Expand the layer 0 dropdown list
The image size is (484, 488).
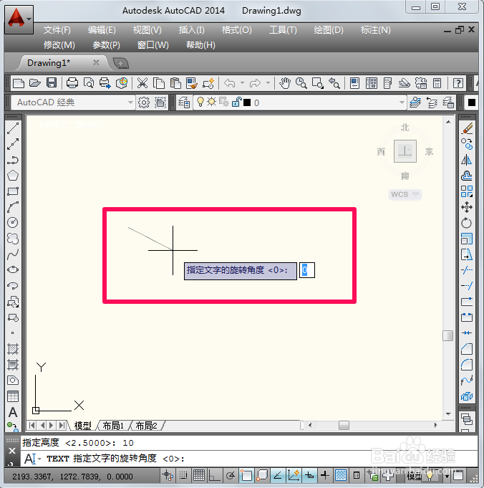point(402,102)
